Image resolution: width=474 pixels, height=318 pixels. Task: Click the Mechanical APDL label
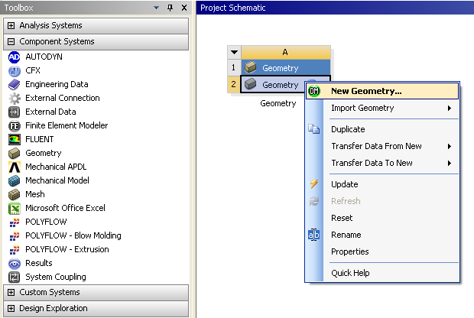pyautogui.click(x=56, y=167)
